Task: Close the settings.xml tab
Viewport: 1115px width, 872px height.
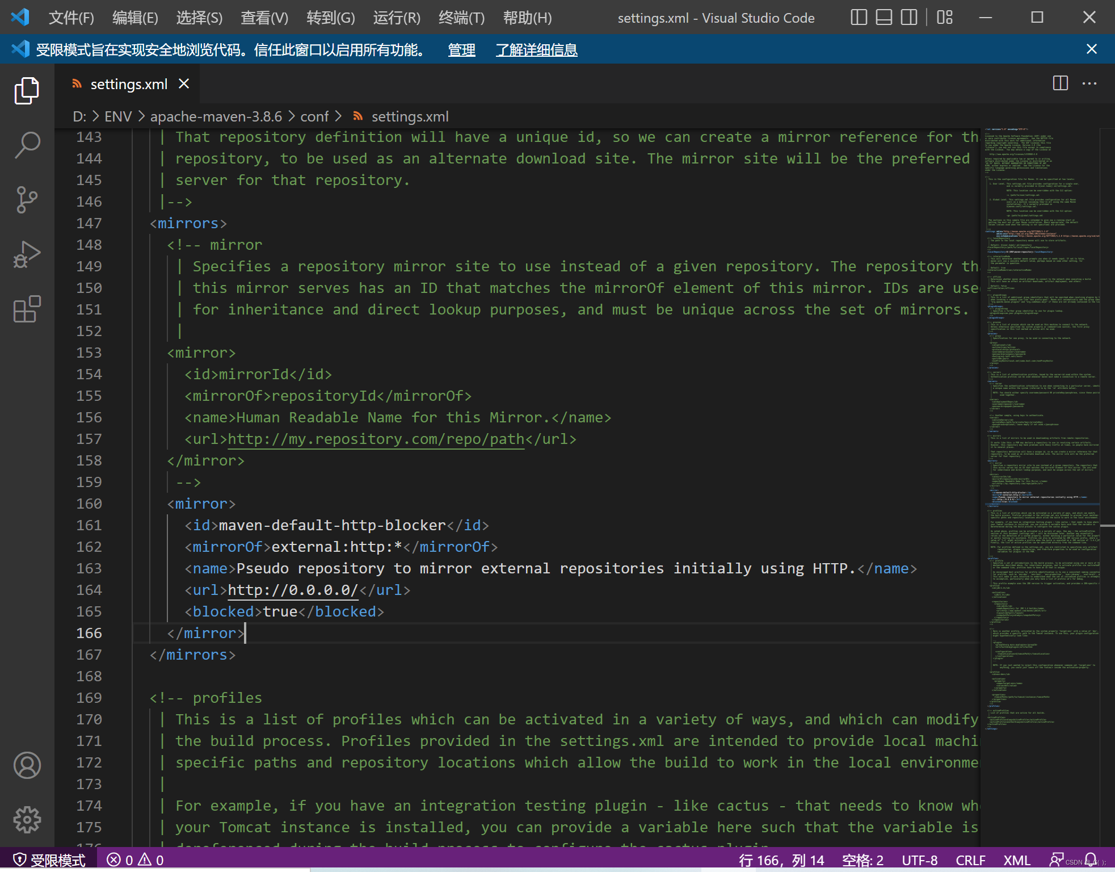Action: point(184,84)
